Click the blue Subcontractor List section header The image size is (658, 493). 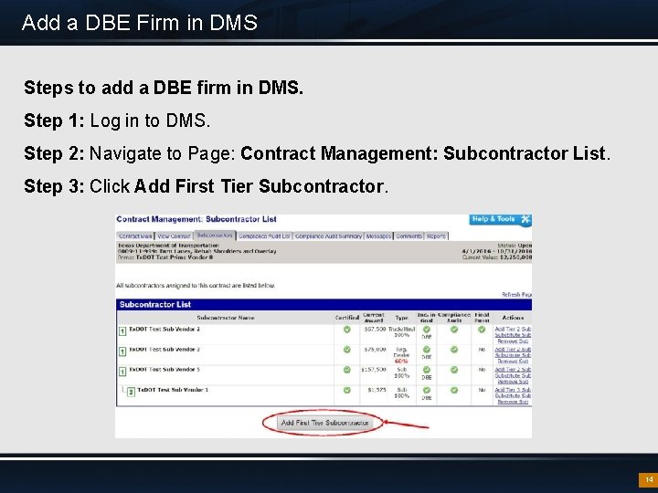click(x=324, y=305)
